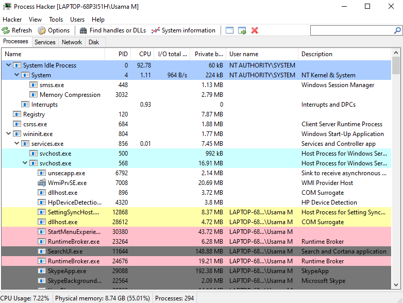Select the Processes tab
Viewport: 403px width, 303px height.
click(15, 41)
